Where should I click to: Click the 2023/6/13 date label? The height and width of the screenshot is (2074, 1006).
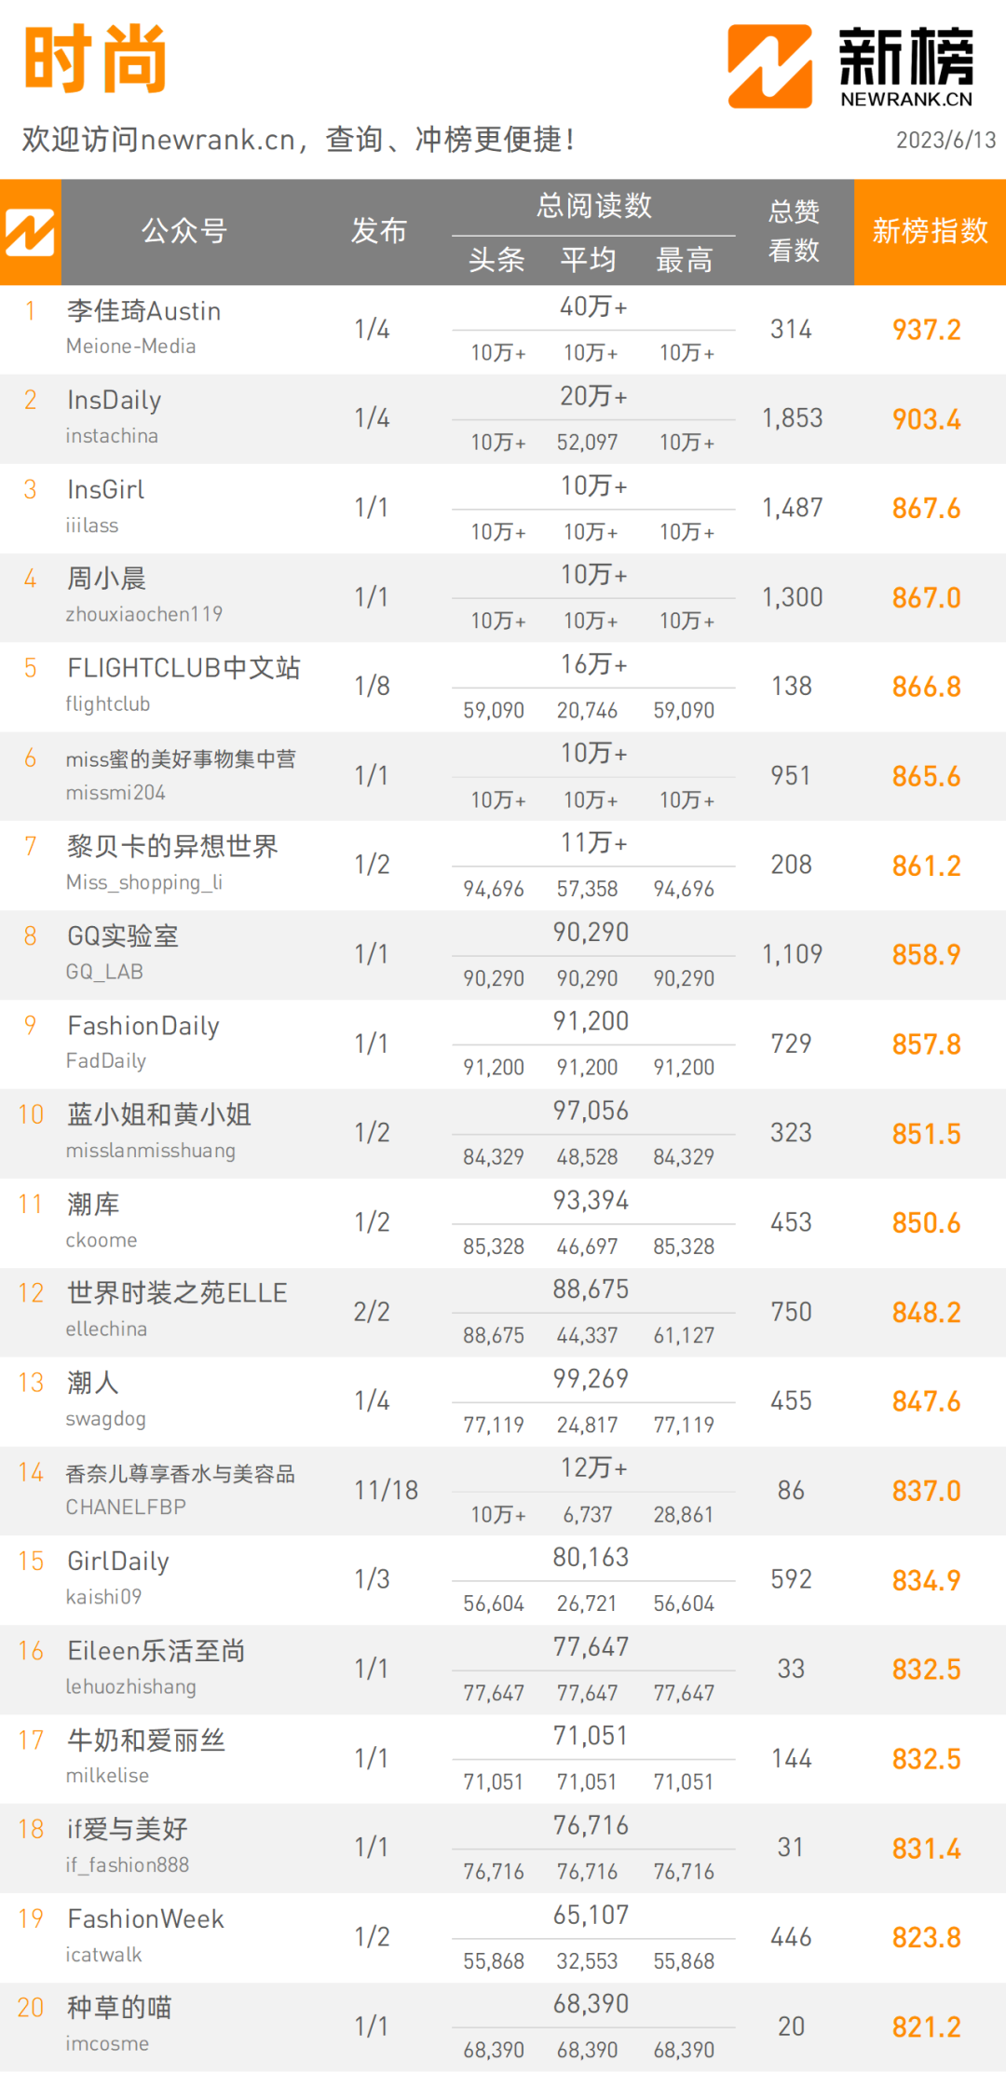point(945,140)
